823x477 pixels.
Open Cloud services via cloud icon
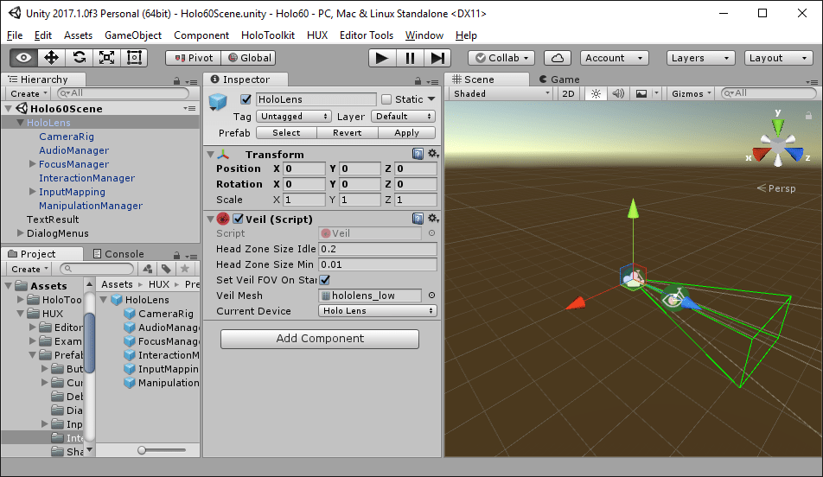click(x=558, y=58)
